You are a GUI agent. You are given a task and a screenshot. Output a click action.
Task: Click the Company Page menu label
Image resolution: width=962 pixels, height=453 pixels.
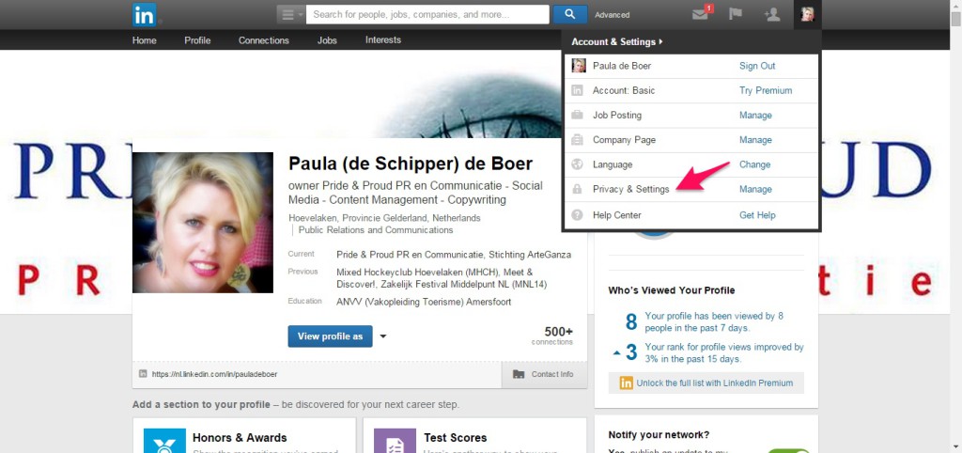pos(624,139)
